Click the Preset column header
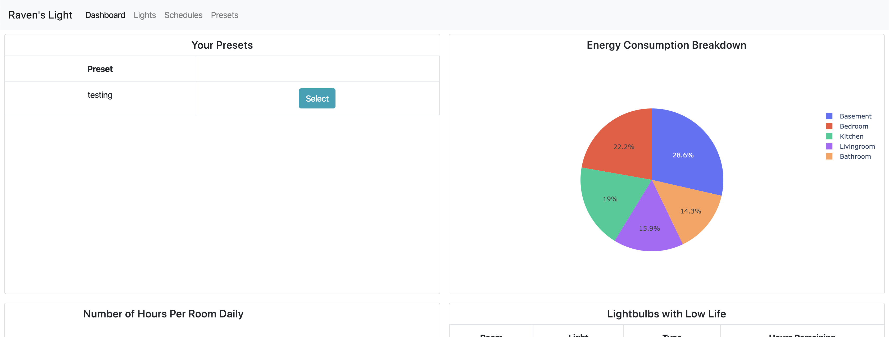The image size is (889, 337). click(x=100, y=69)
